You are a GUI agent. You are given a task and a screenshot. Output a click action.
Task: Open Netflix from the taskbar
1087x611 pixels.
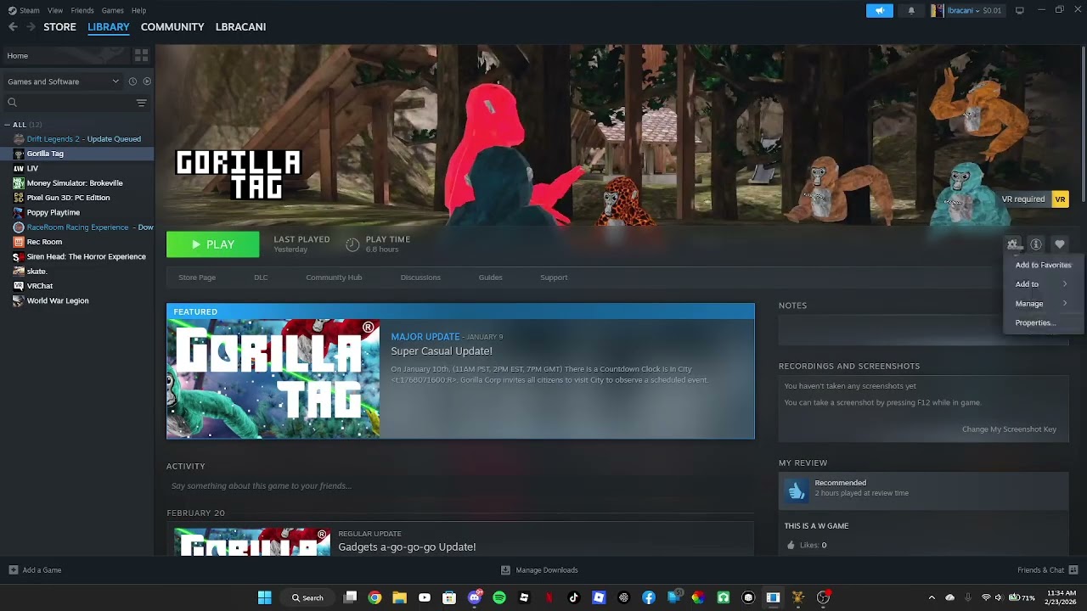[x=549, y=597]
